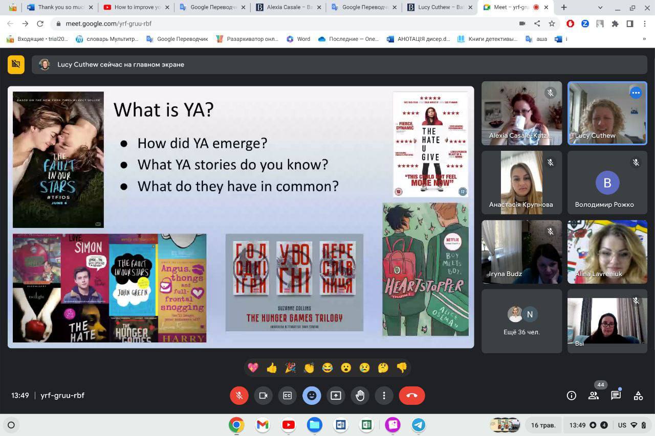Turn on closed captions

coord(288,396)
